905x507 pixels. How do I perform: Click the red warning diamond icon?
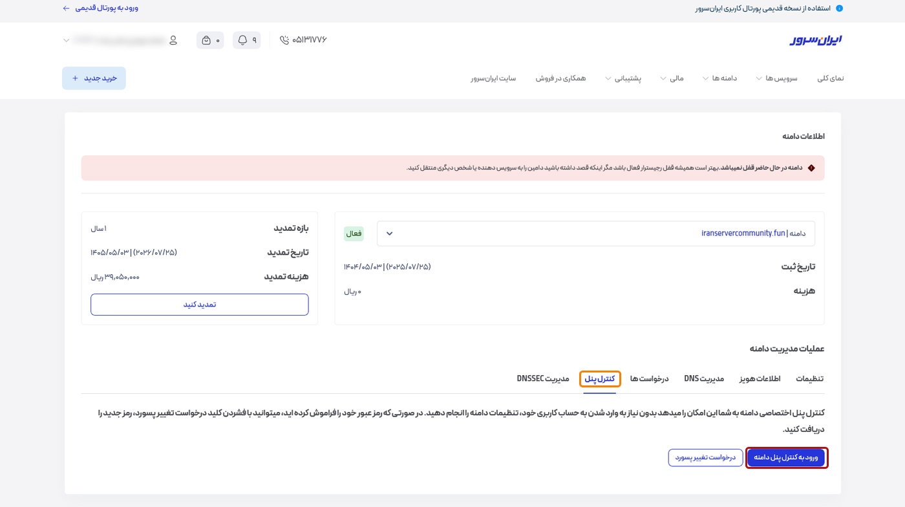(811, 168)
